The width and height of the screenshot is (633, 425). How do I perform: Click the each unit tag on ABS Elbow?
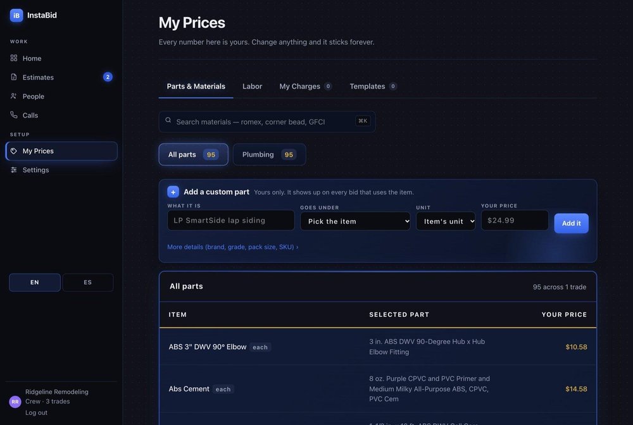260,347
